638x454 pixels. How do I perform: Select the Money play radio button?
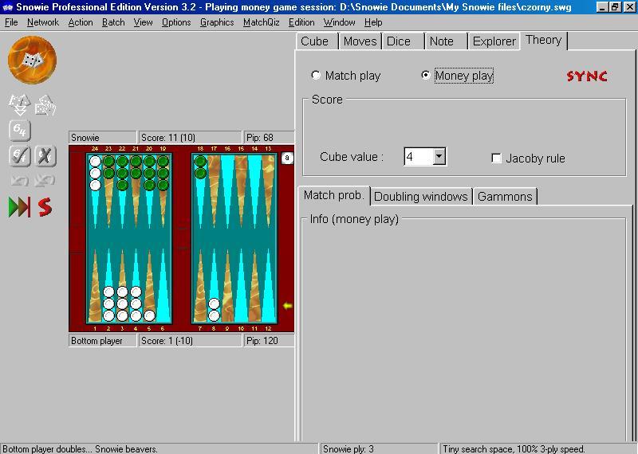[426, 76]
